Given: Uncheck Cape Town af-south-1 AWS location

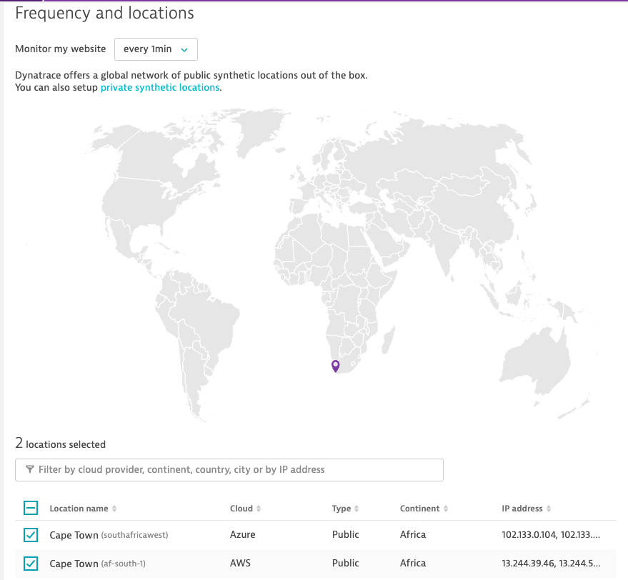Looking at the screenshot, I should pos(31,564).
